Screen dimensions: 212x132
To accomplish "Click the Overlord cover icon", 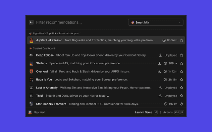I will pyautogui.click(x=31, y=72).
